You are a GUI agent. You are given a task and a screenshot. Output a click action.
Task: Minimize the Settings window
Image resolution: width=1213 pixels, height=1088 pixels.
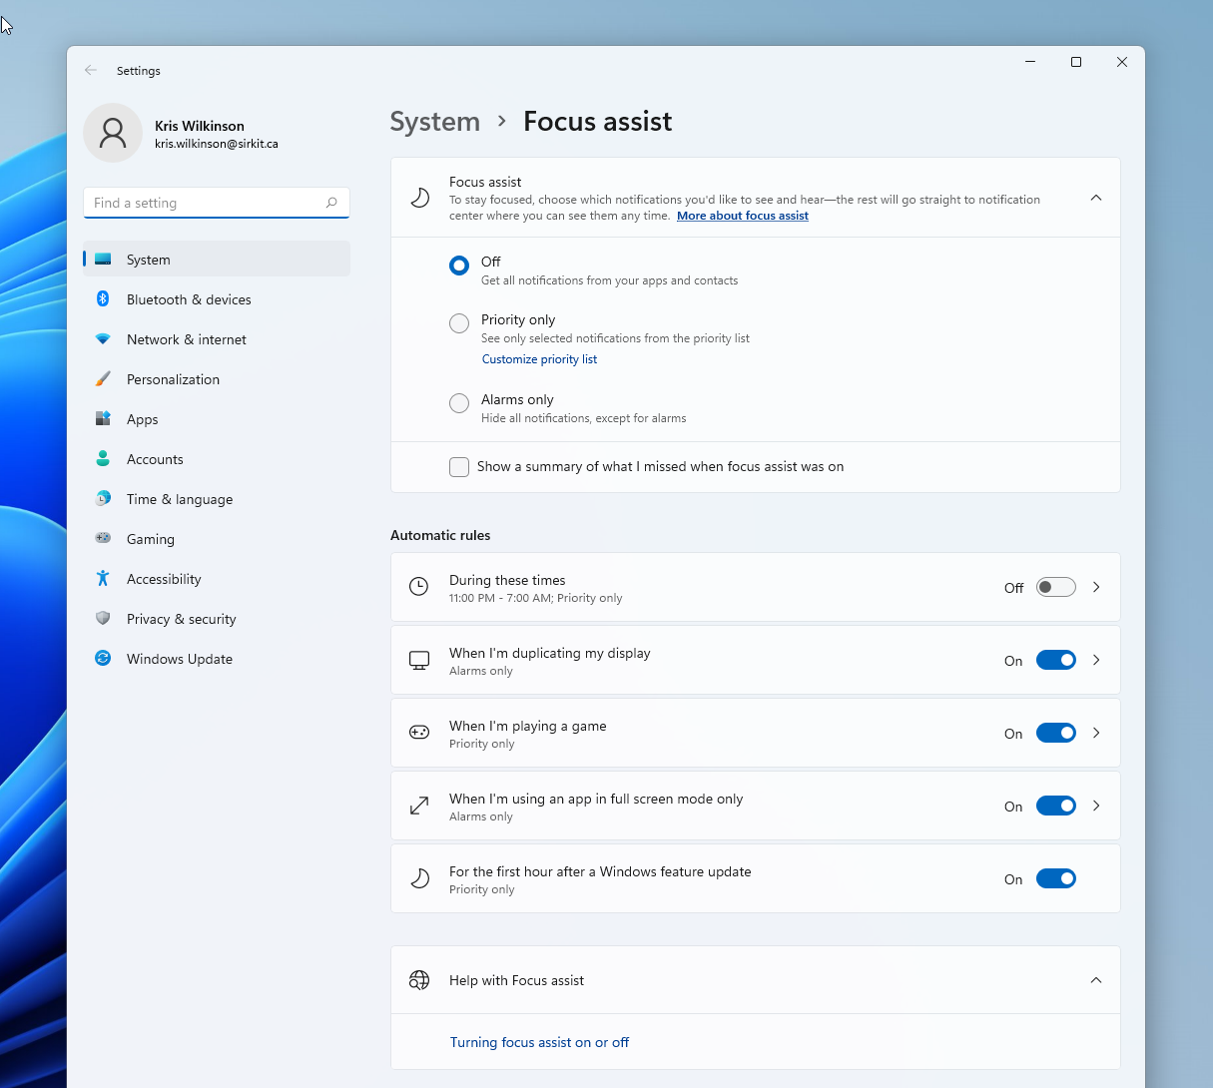[1030, 62]
